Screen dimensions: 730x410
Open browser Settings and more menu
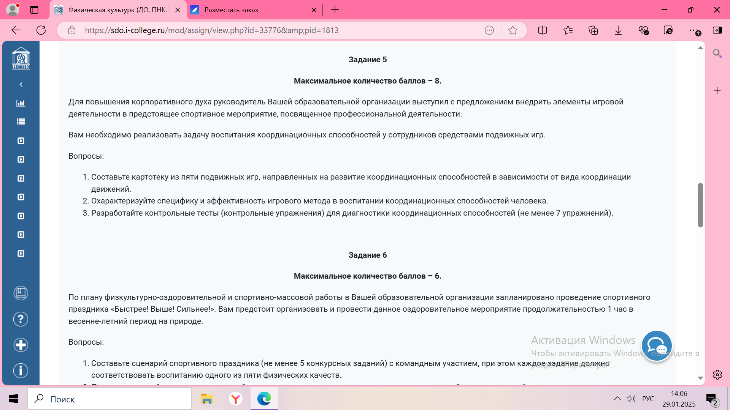tap(693, 30)
